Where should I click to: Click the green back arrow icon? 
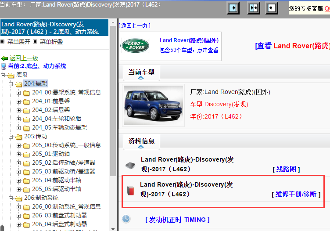pyautogui.click(x=4, y=58)
